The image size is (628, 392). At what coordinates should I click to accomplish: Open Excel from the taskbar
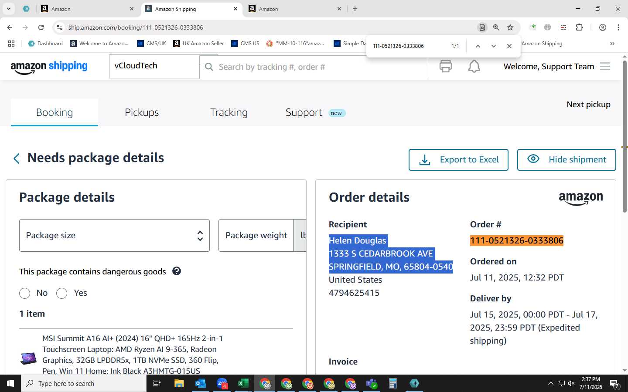coord(243,383)
